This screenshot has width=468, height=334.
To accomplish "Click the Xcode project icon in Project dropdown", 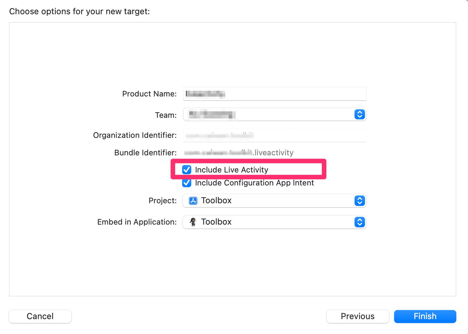I will pyautogui.click(x=193, y=201).
